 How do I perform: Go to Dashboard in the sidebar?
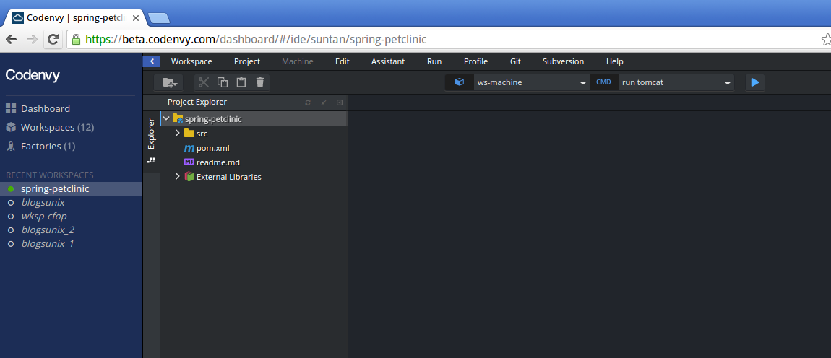click(45, 109)
